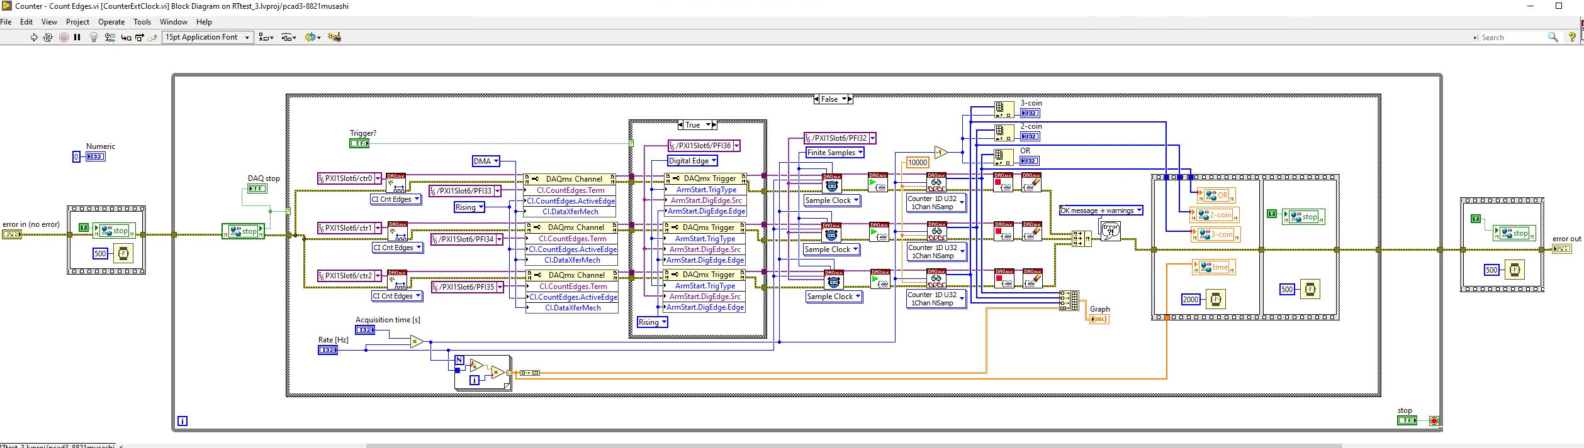This screenshot has width=1584, height=448.
Task: Click inside the Search field
Action: (x=1510, y=38)
